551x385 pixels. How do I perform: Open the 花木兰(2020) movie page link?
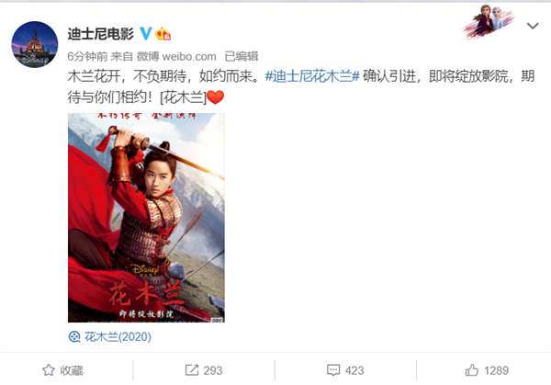118,337
